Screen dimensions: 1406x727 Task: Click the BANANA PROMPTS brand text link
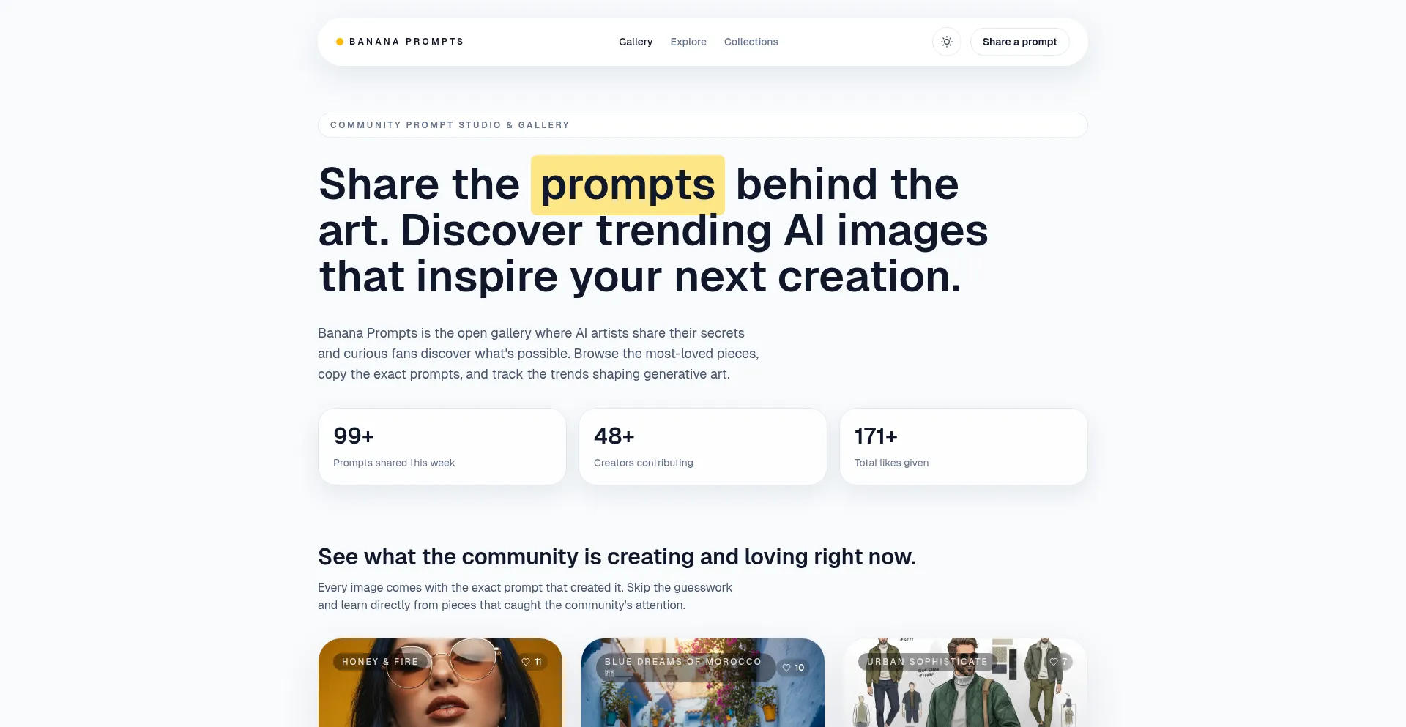406,42
